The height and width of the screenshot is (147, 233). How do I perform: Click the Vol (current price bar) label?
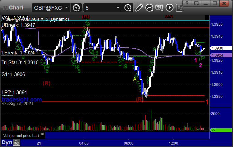[21, 136]
